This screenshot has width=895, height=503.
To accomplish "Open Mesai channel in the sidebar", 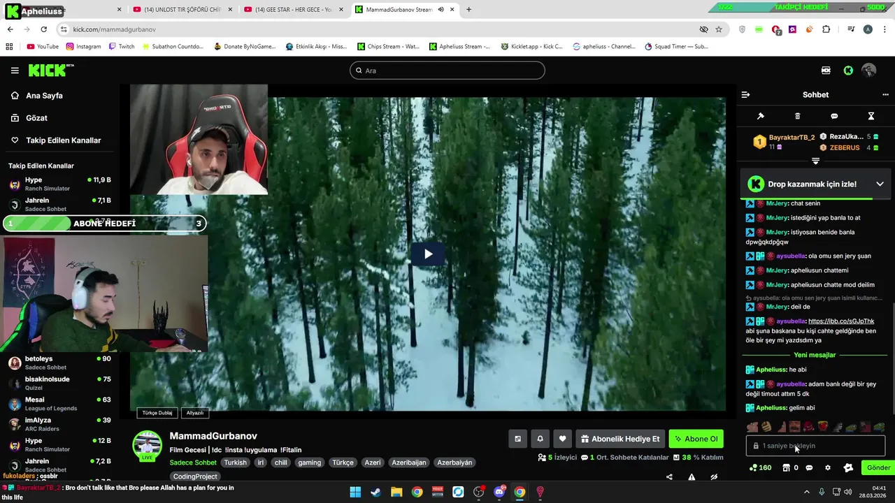I will pyautogui.click(x=59, y=404).
